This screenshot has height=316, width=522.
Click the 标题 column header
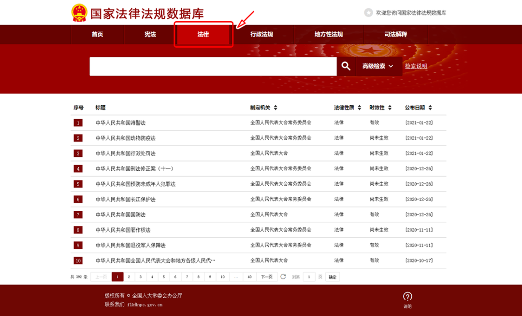[x=100, y=108]
